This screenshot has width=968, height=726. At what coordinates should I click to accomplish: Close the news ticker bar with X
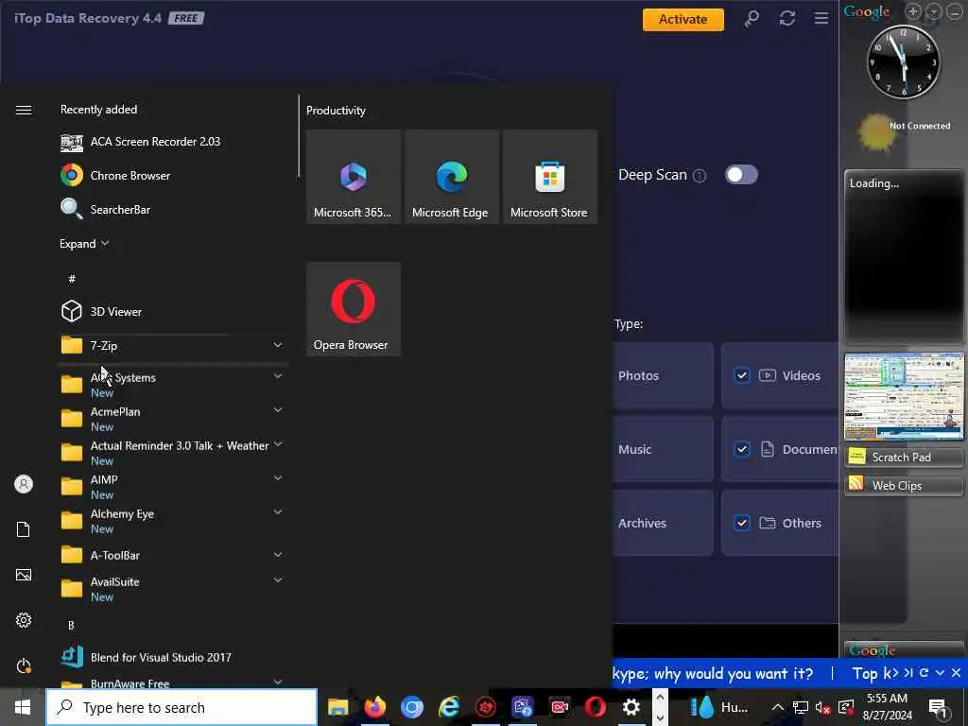coord(956,673)
